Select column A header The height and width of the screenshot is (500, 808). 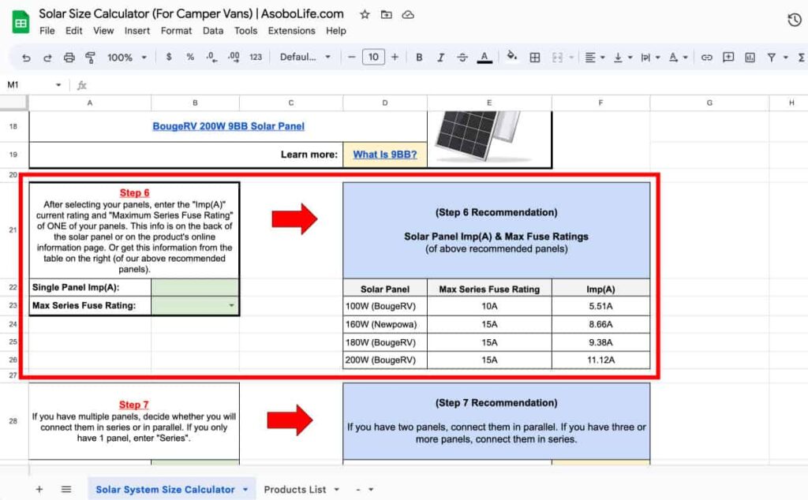[90, 103]
